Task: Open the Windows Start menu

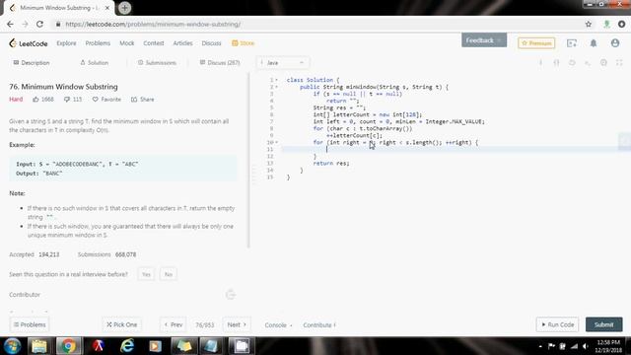Action: pyautogui.click(x=12, y=346)
